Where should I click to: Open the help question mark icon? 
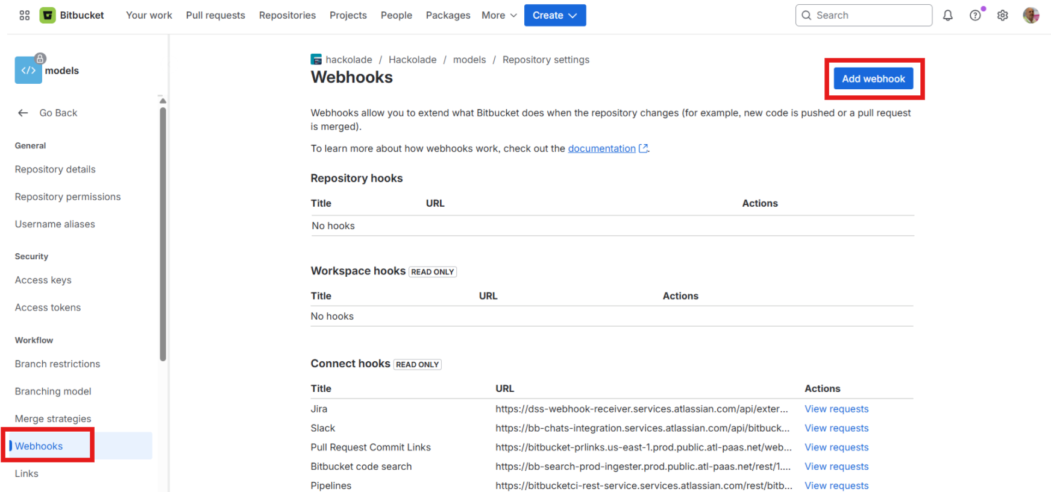tap(975, 15)
